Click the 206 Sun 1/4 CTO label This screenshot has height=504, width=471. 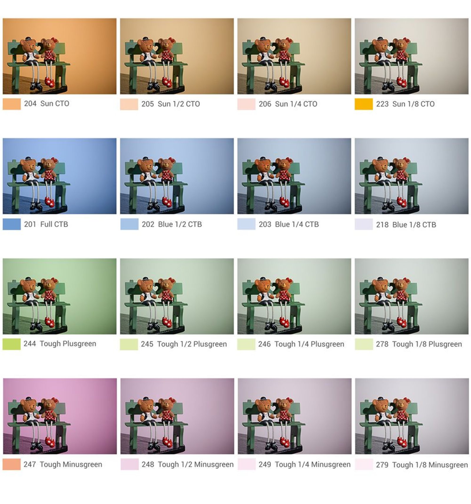(x=288, y=104)
